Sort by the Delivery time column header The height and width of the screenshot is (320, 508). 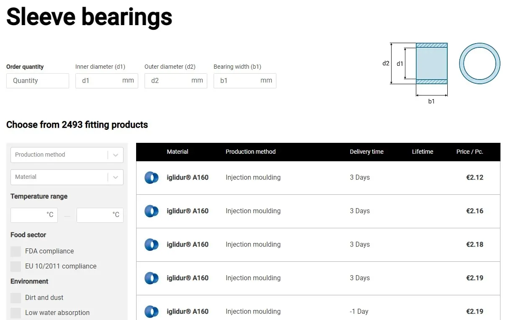pos(366,152)
